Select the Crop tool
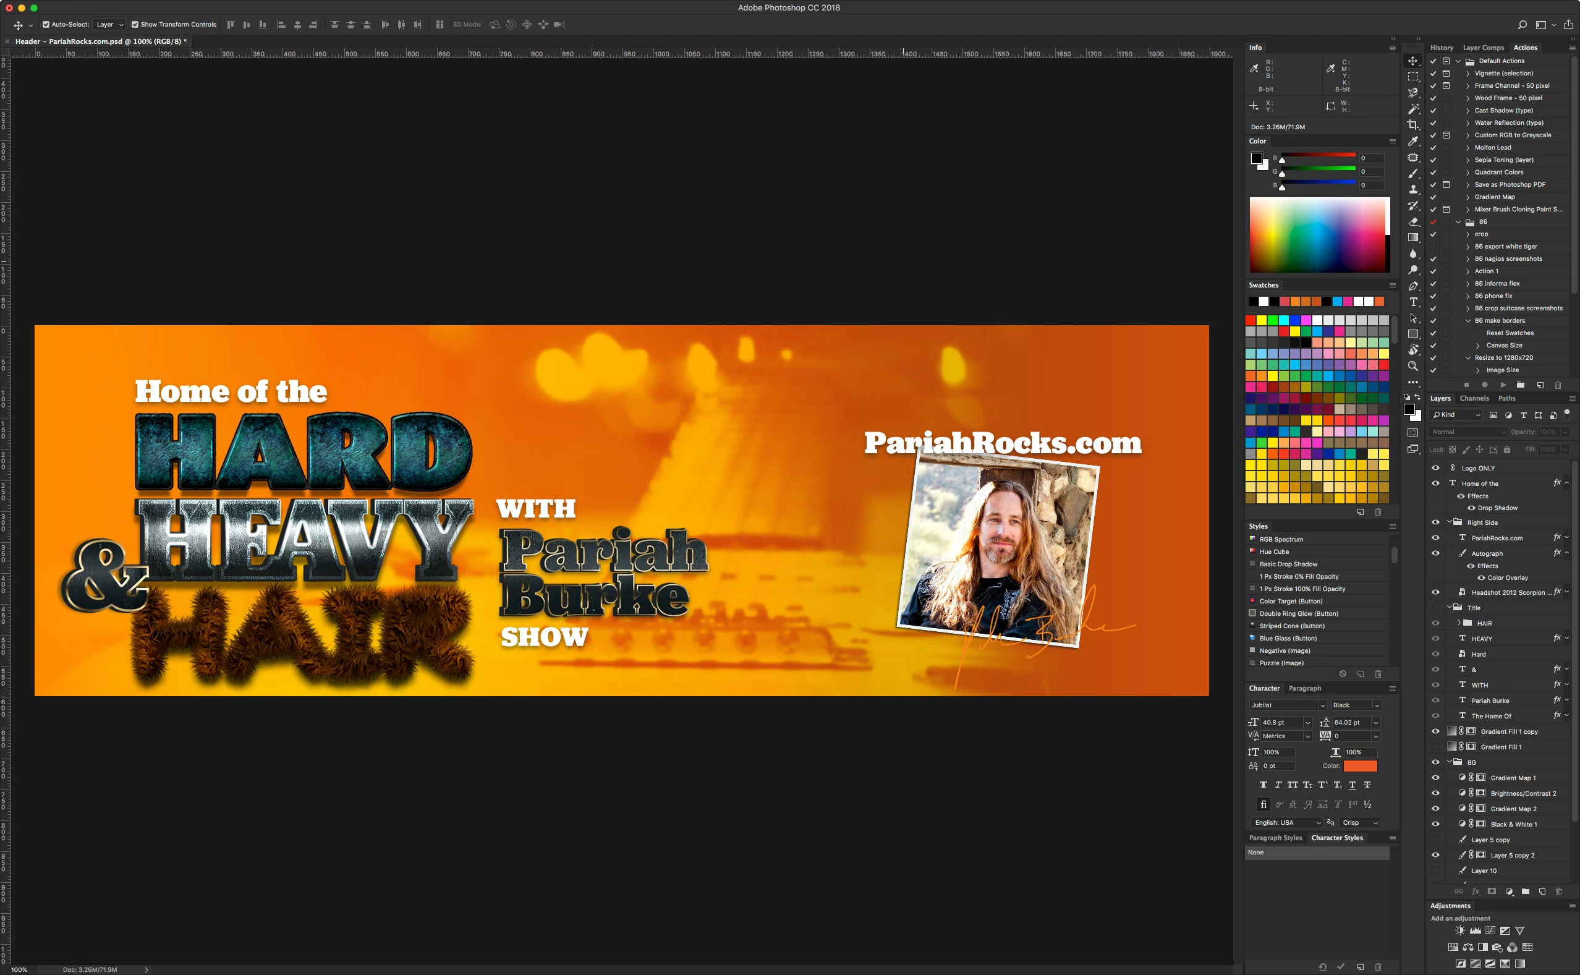Image resolution: width=1580 pixels, height=975 pixels. 1412,125
